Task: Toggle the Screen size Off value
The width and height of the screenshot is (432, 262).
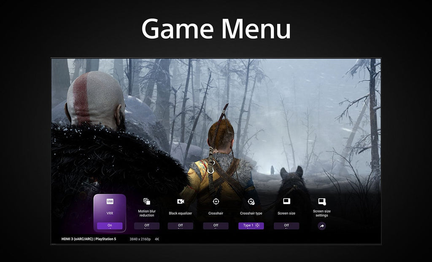Action: click(286, 226)
